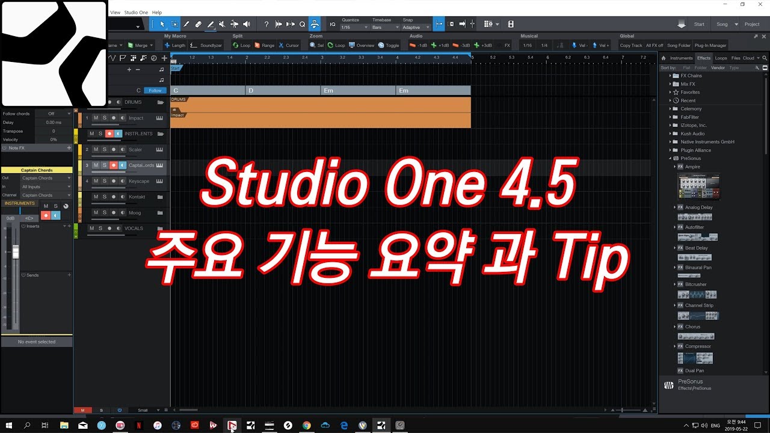Click the Copy Track button
The width and height of the screenshot is (770, 433).
pos(631,45)
